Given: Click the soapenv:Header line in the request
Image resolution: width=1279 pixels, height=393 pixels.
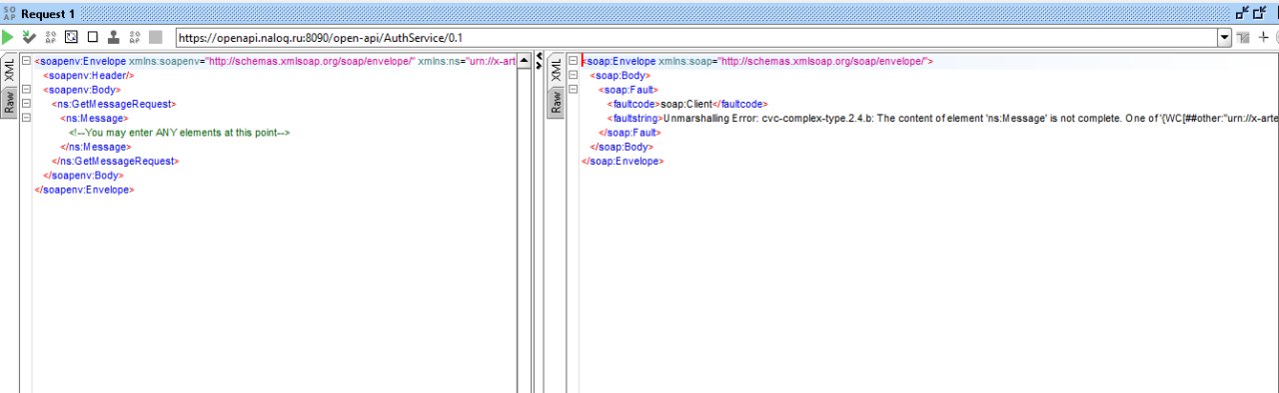Looking at the screenshot, I should [89, 75].
